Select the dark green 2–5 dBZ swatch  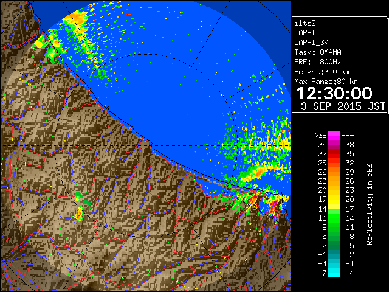[334, 245]
